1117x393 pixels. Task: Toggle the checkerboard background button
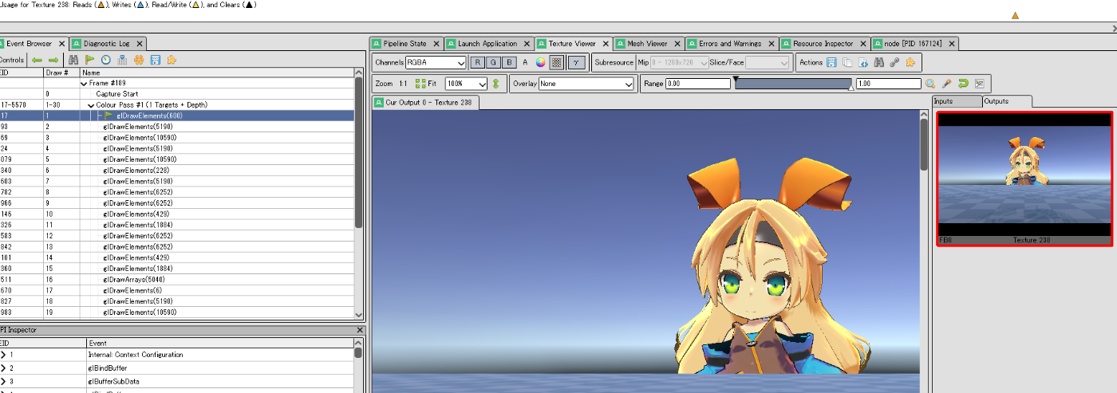point(558,62)
